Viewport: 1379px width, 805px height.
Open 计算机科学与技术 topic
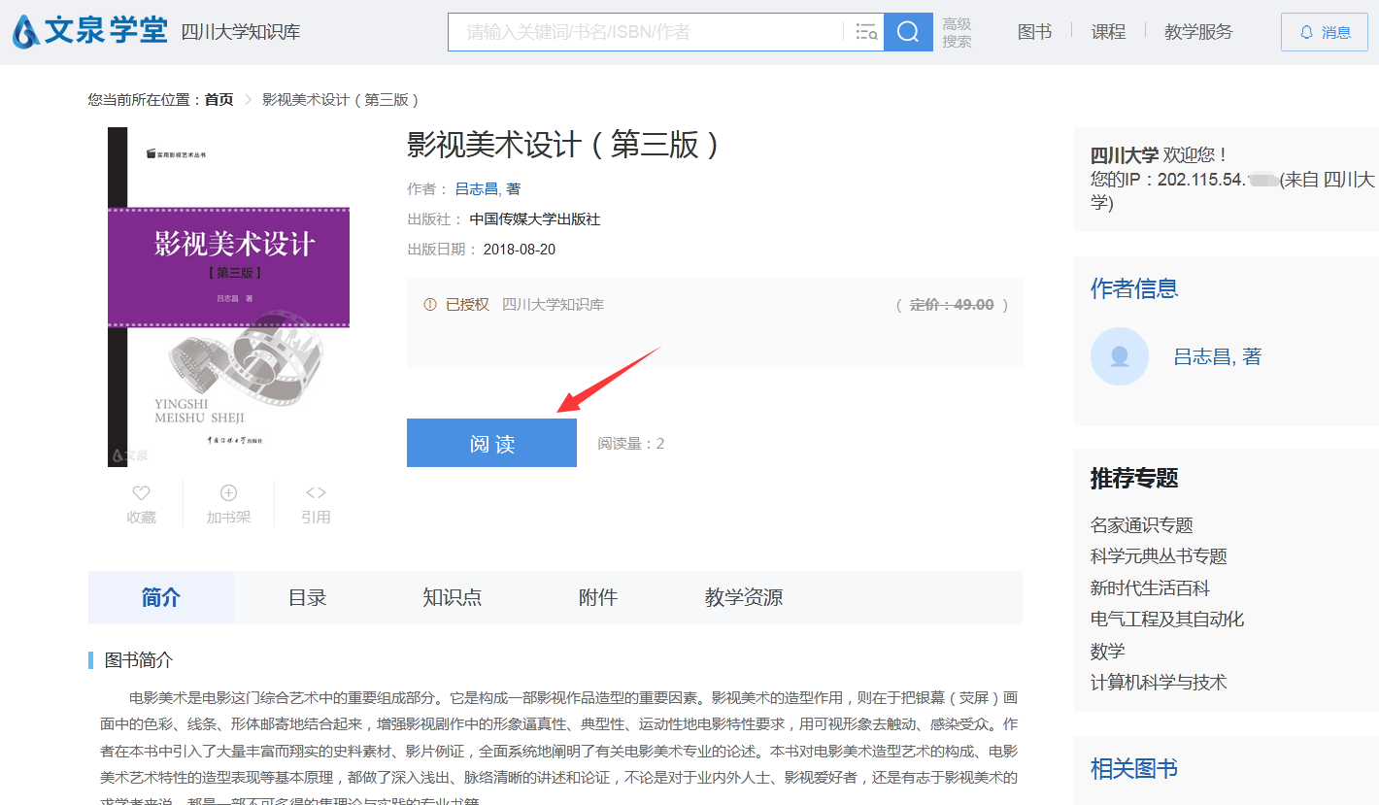(x=1159, y=683)
